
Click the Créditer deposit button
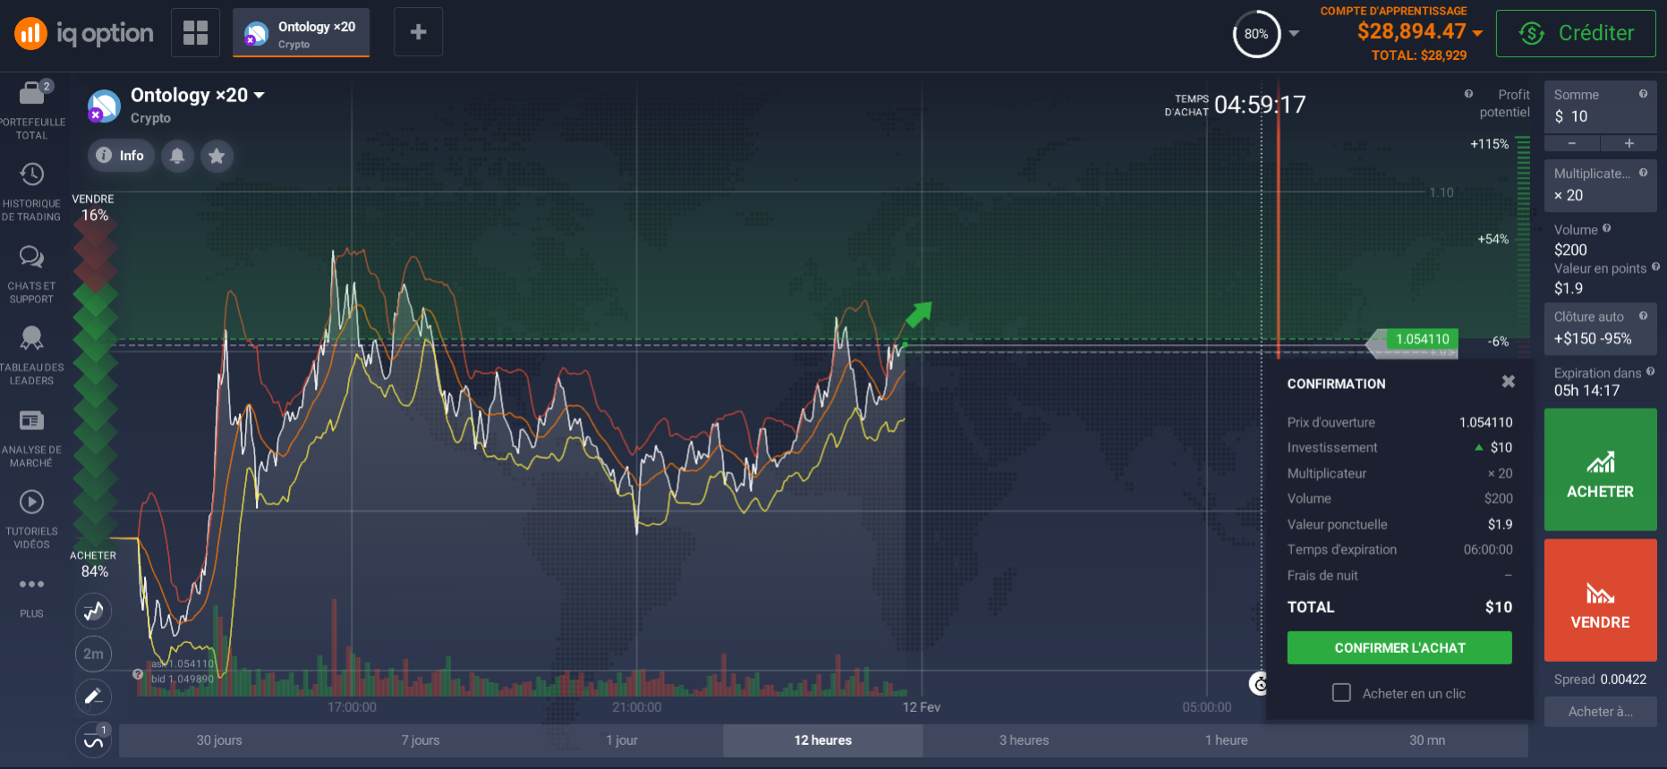click(x=1576, y=33)
